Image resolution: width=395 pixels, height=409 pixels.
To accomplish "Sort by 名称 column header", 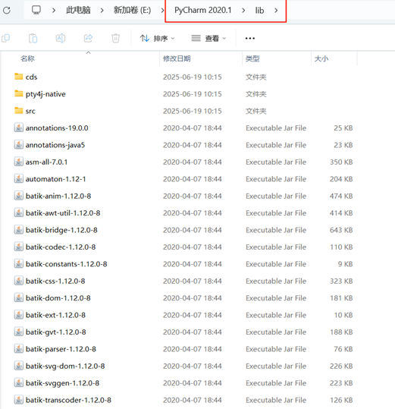I will click(x=27, y=58).
